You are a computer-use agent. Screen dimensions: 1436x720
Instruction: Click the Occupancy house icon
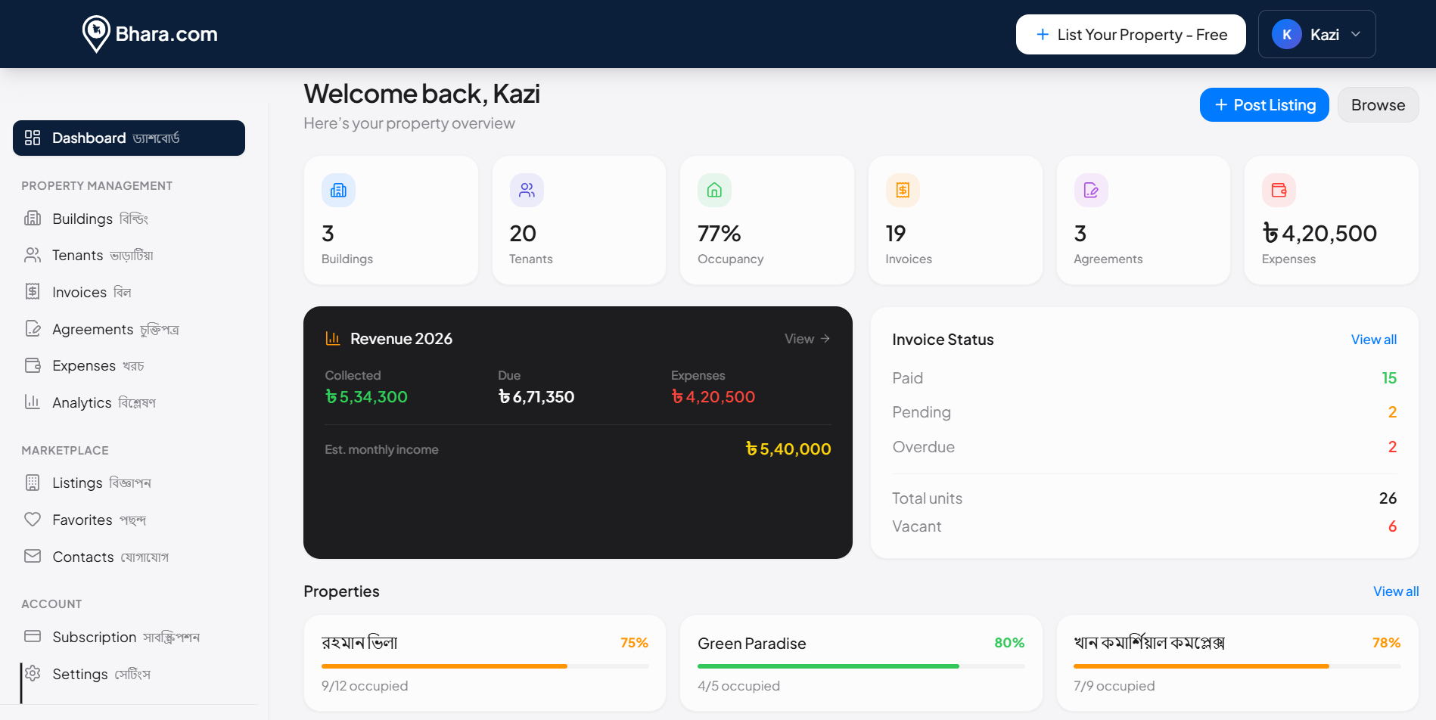714,191
